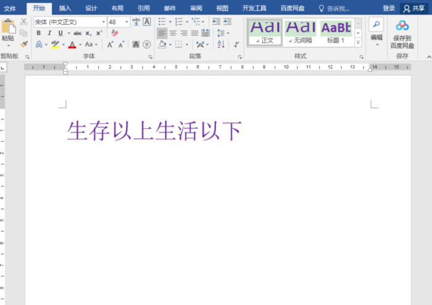Toggle underline formatting (U)
Screen dimensions: 432x305
coord(60,33)
